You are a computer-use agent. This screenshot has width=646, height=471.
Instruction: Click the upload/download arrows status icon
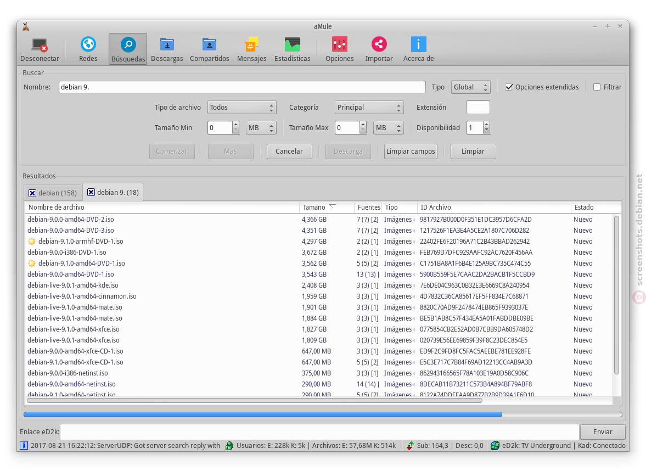pos(410,445)
